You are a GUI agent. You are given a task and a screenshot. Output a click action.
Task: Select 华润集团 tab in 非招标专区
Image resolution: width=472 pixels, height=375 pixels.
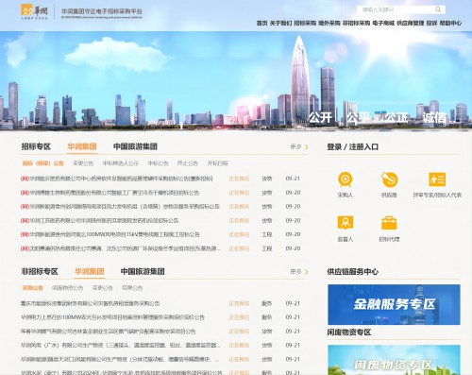coord(90,271)
